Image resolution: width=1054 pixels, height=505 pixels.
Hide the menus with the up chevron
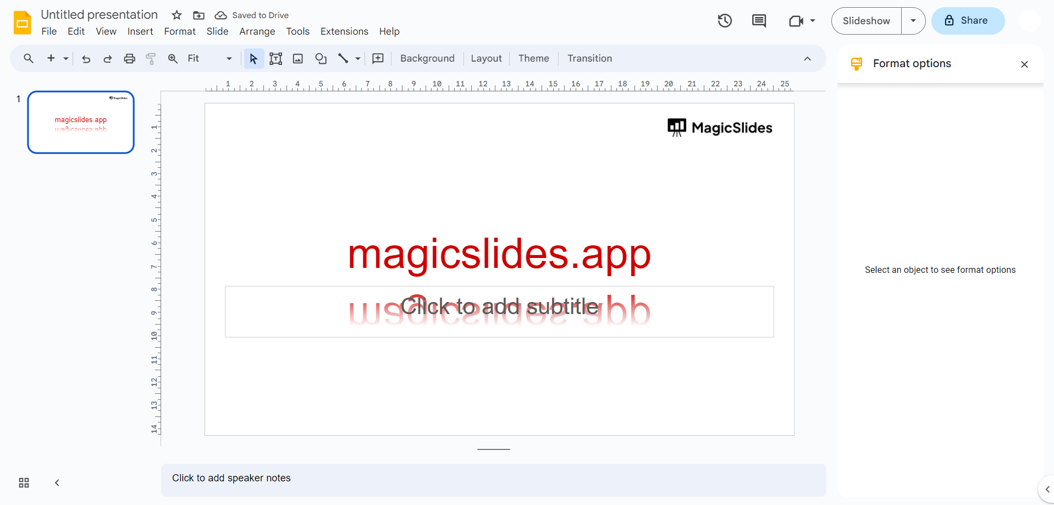point(807,58)
